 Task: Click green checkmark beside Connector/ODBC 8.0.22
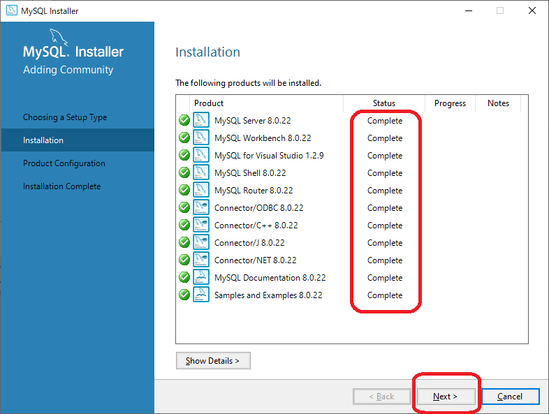pos(184,207)
